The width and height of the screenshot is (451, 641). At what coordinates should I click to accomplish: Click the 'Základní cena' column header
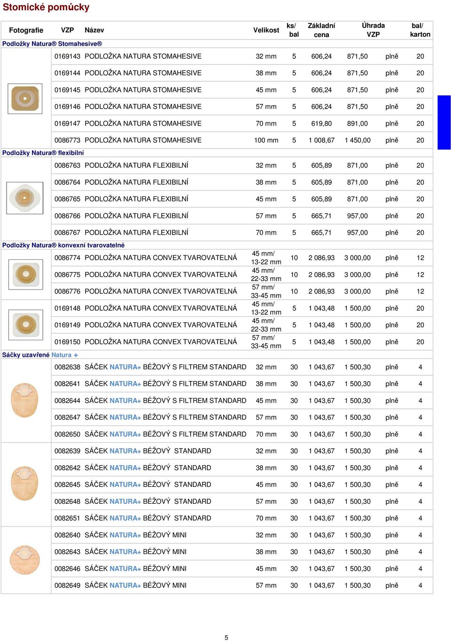[321, 30]
